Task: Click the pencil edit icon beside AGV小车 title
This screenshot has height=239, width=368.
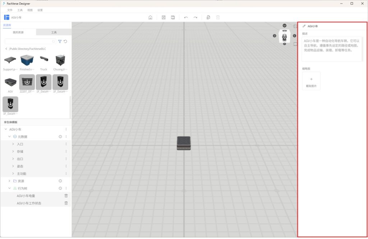Action: click(304, 26)
